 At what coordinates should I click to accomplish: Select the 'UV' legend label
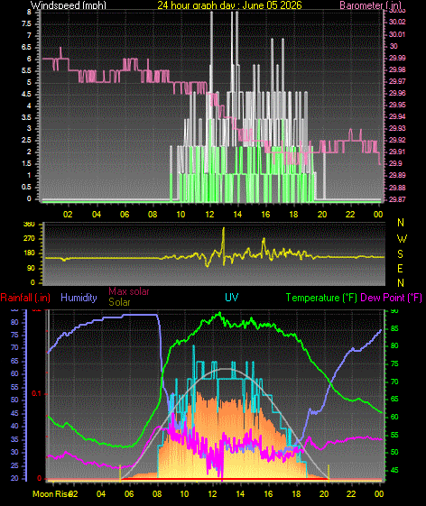tap(232, 298)
